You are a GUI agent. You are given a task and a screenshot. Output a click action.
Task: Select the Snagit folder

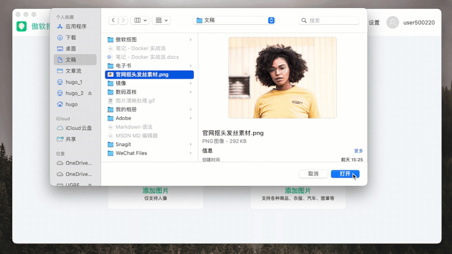(x=149, y=144)
